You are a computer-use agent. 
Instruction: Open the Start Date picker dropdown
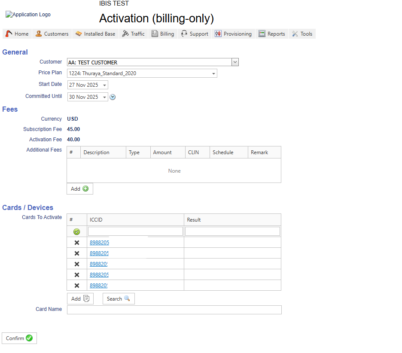click(x=104, y=85)
